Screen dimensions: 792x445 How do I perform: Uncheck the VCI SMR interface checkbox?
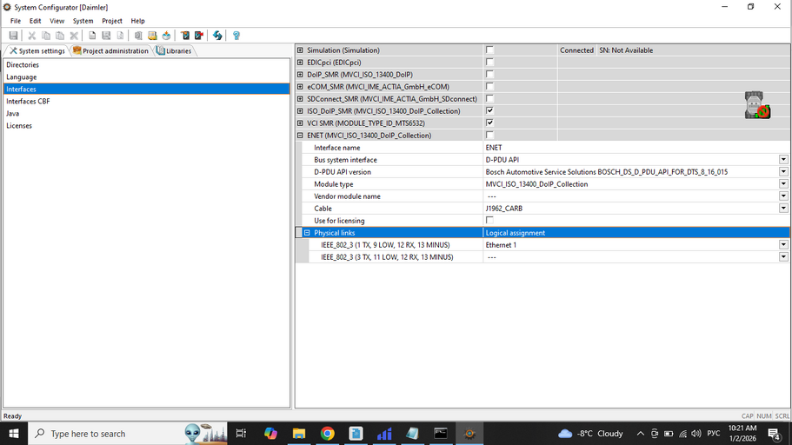click(489, 123)
